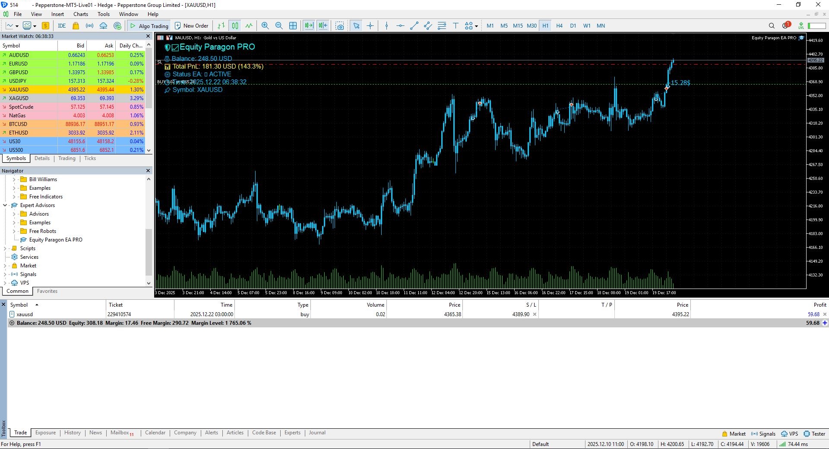Toggle Algo Trading on or off

pyautogui.click(x=149, y=26)
